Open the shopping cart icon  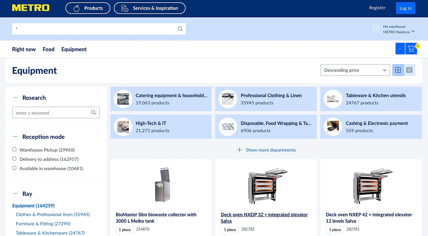(411, 49)
